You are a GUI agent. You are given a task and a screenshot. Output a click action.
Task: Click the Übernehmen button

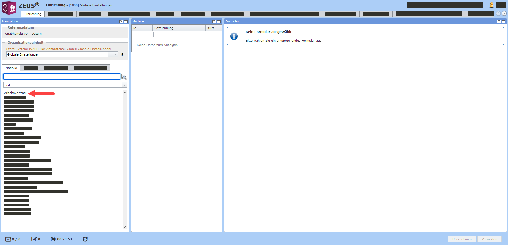462,239
